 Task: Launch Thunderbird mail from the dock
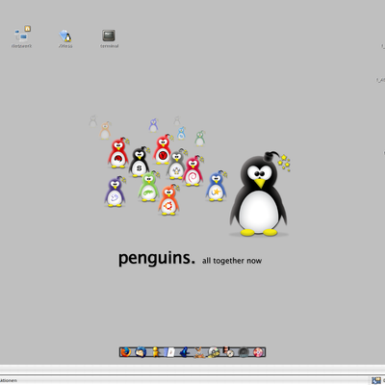click(x=141, y=352)
